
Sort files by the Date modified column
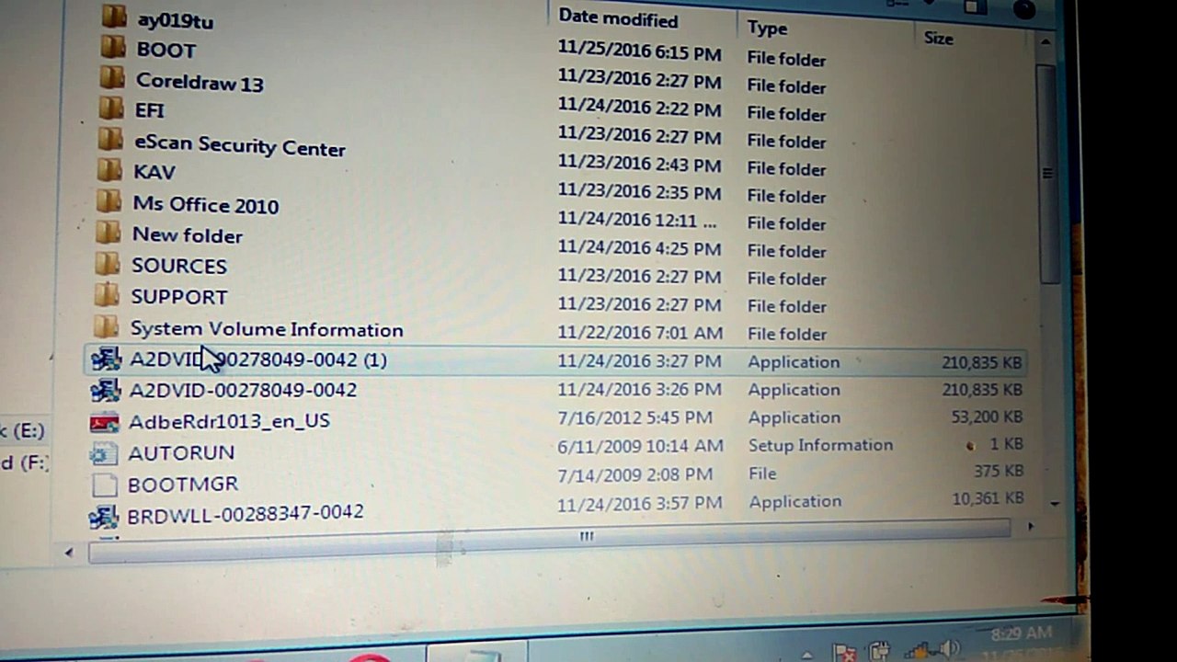618,18
